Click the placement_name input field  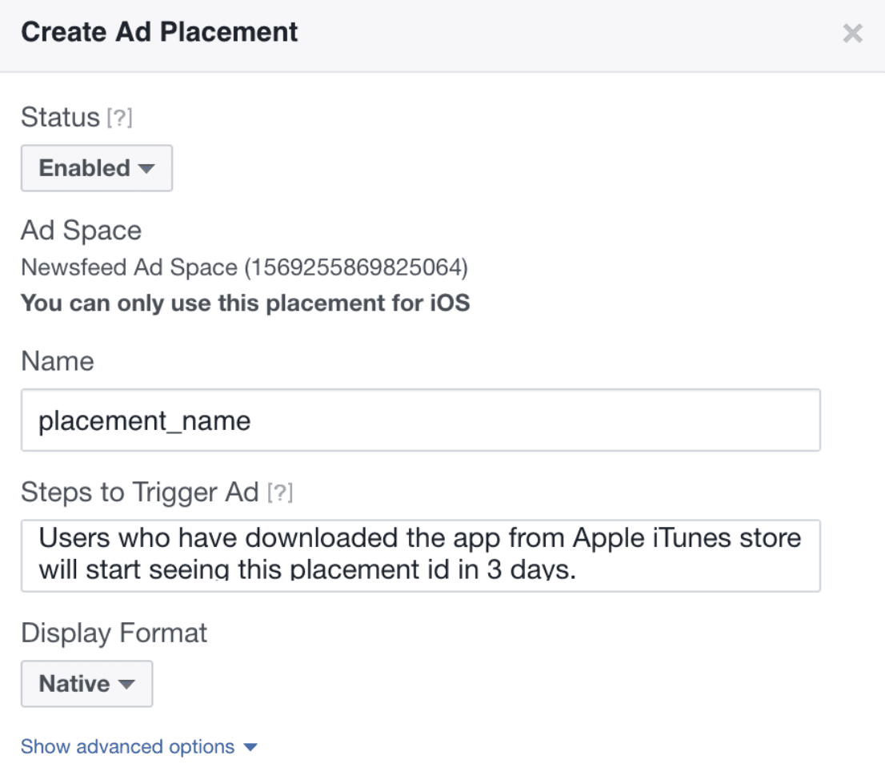(x=420, y=420)
